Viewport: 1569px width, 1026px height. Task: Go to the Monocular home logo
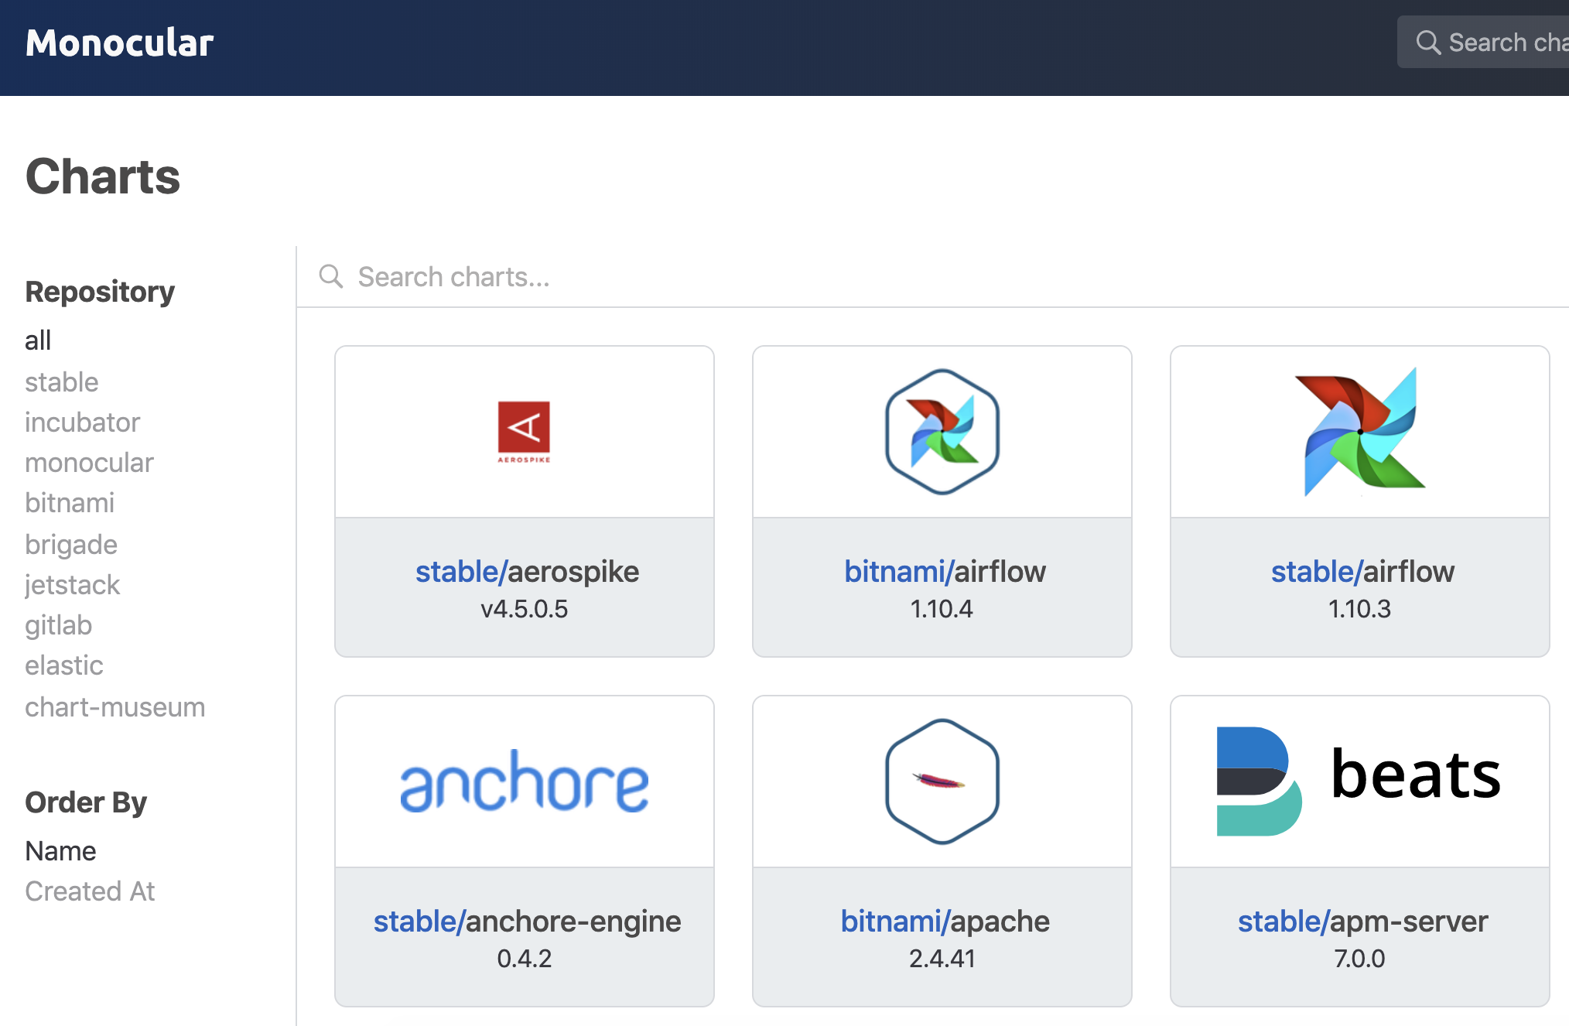(119, 43)
